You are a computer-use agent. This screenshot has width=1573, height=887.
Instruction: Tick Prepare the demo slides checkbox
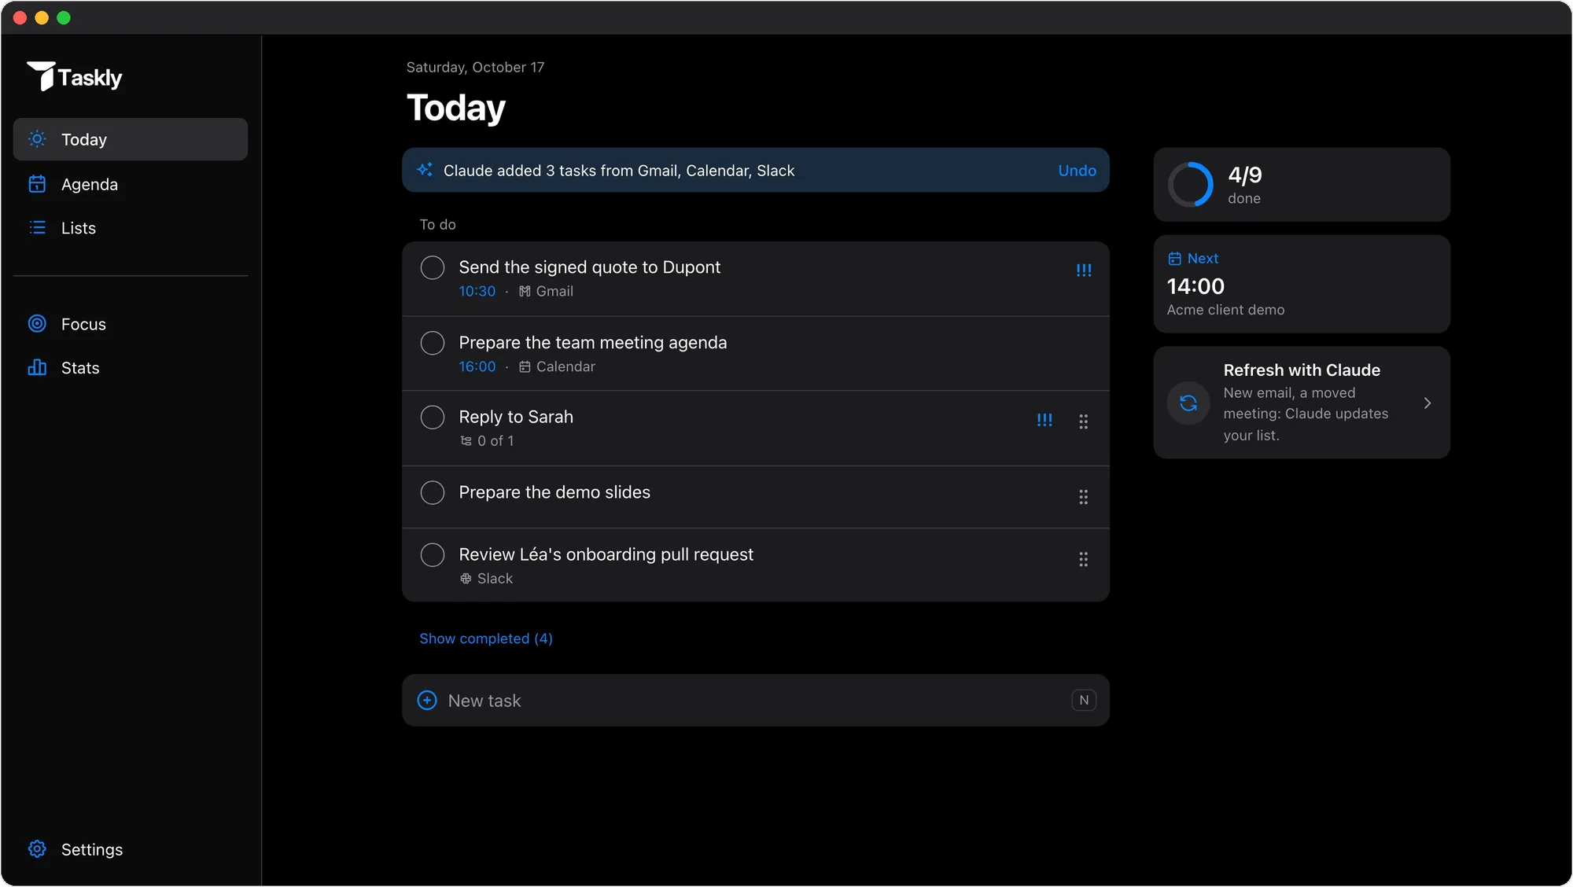point(433,492)
